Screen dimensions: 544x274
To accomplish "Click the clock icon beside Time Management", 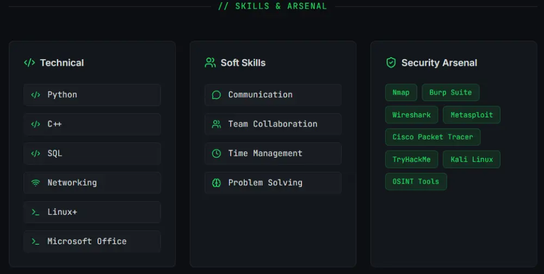I will click(217, 153).
